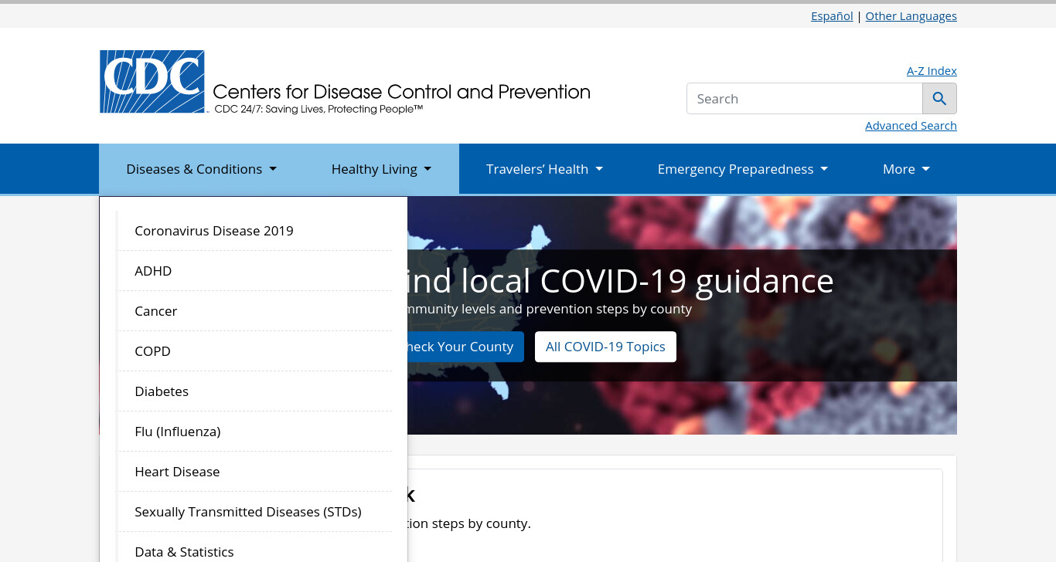Choose Cancer in the menu
1056x562 pixels.
tap(255, 311)
